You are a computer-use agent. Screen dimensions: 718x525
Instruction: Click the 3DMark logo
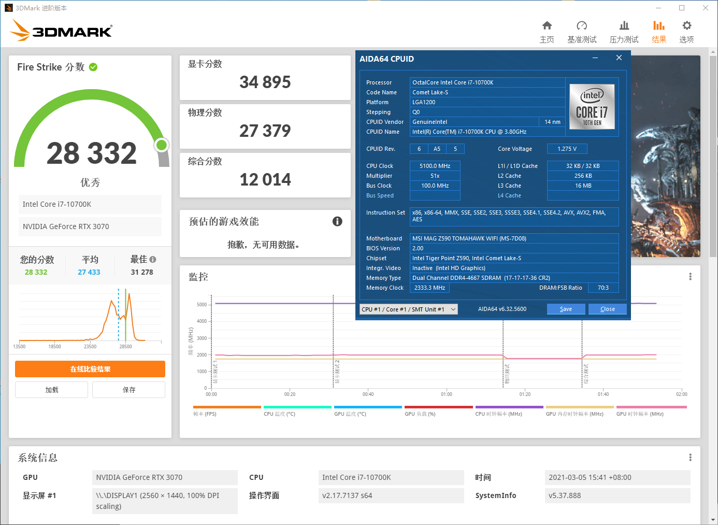(x=61, y=31)
